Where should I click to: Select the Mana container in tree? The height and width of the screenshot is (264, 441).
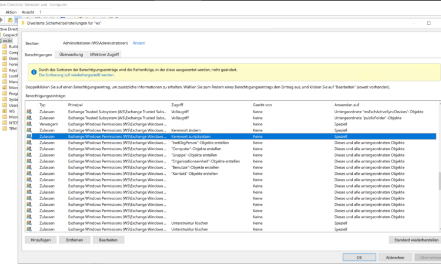[x=13, y=82]
